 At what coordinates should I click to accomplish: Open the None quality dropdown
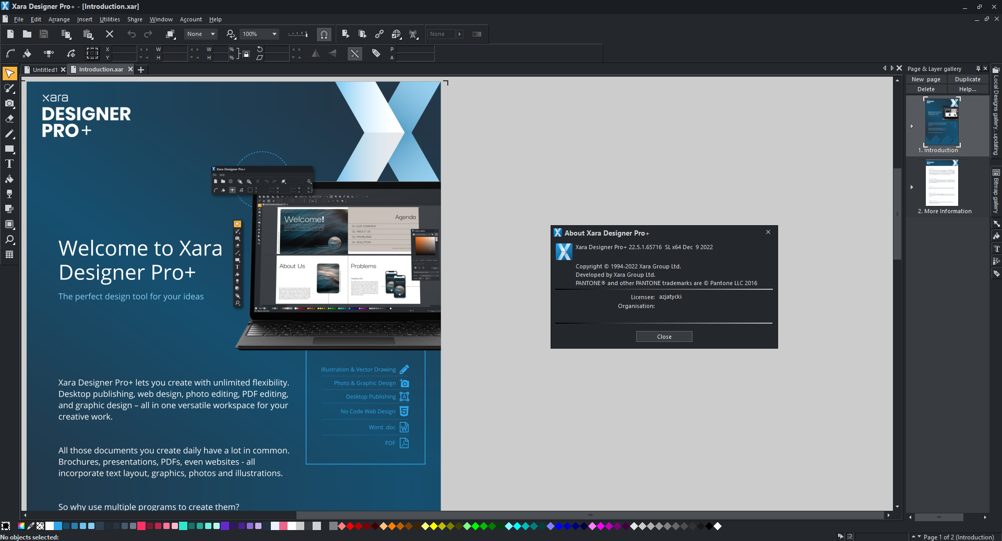coord(201,34)
